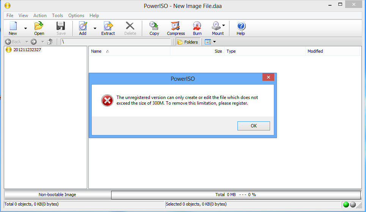
Task: Click the Forward navigation arrow icon
Action: pos(34,42)
